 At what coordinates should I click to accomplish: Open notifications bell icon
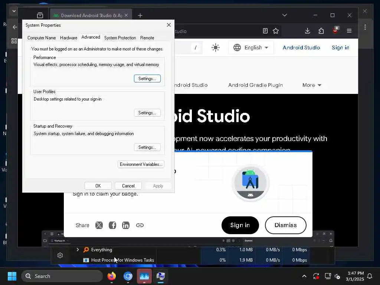click(x=370, y=276)
